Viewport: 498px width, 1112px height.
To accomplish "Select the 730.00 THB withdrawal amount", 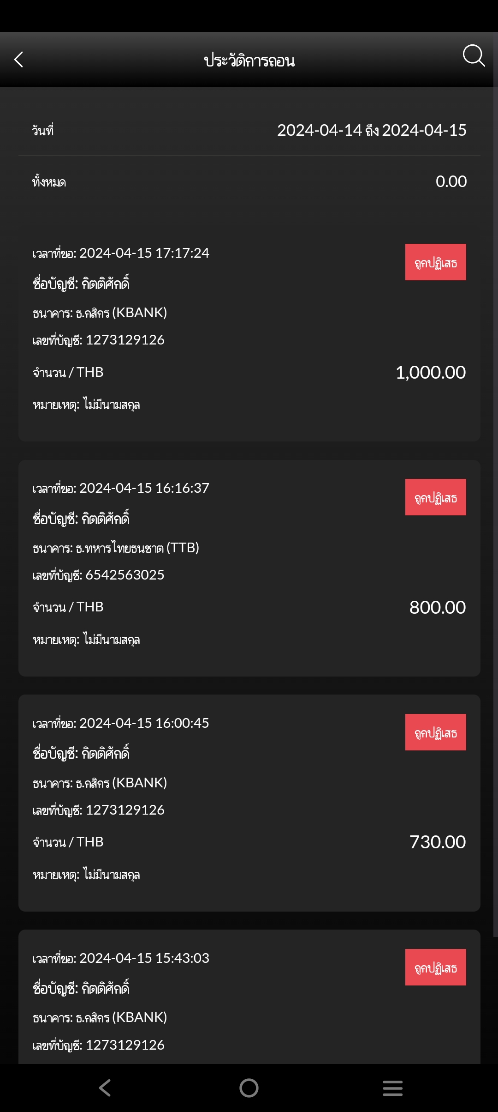I will coord(437,842).
